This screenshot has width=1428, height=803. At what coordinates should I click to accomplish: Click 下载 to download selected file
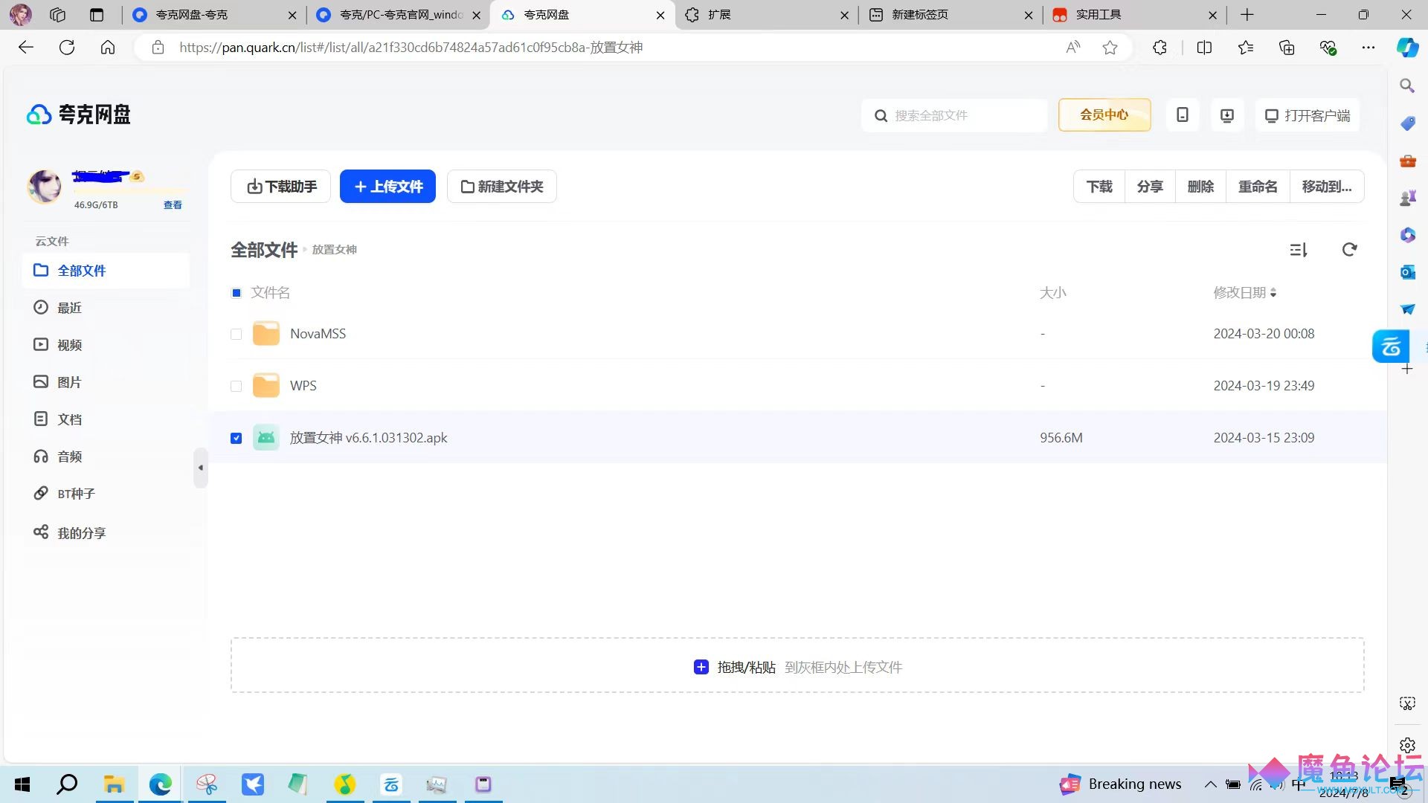(x=1099, y=187)
